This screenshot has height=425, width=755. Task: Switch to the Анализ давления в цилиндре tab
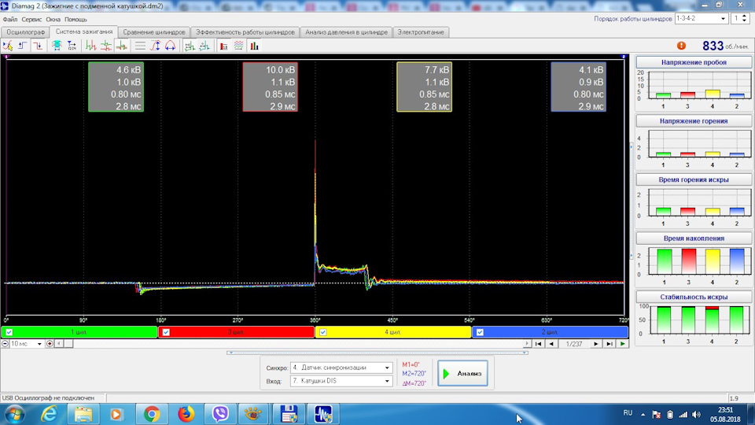(346, 31)
